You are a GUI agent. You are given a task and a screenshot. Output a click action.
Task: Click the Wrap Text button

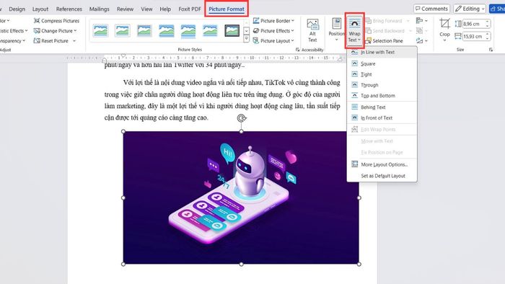point(354,30)
